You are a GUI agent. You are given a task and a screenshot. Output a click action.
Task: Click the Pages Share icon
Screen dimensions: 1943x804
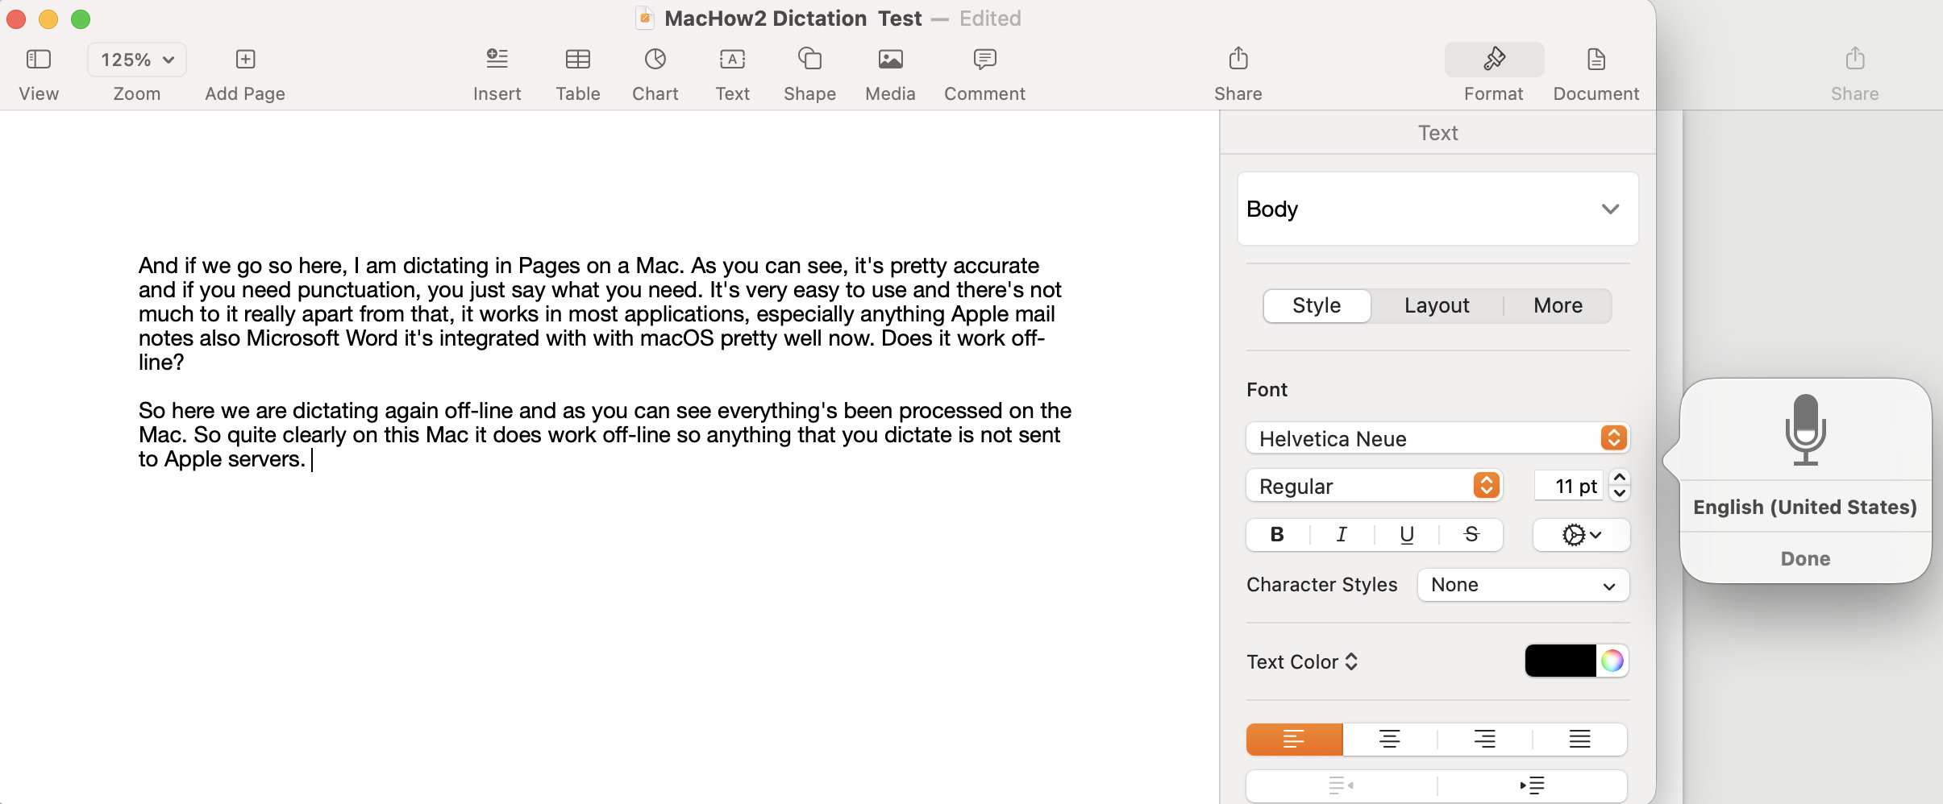[1238, 59]
